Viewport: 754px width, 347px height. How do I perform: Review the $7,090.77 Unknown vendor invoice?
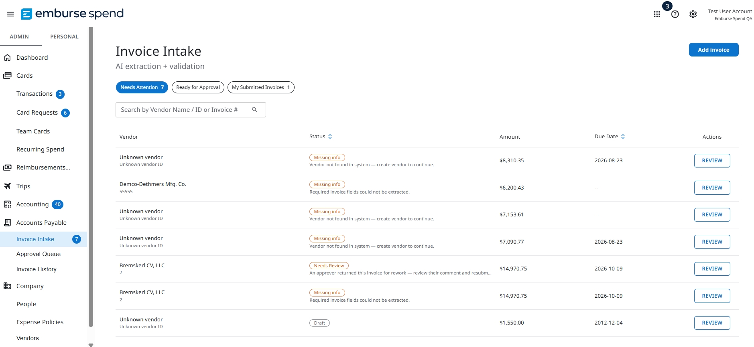pyautogui.click(x=712, y=242)
